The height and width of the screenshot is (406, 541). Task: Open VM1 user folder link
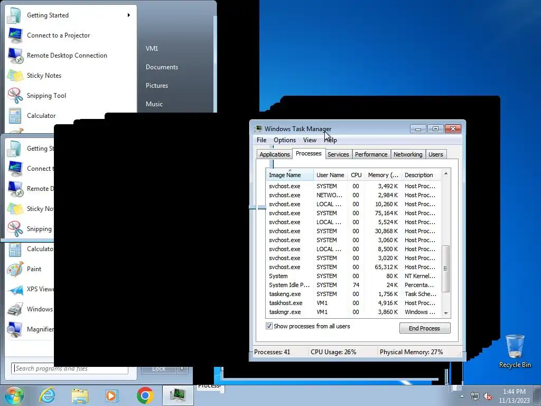click(152, 48)
